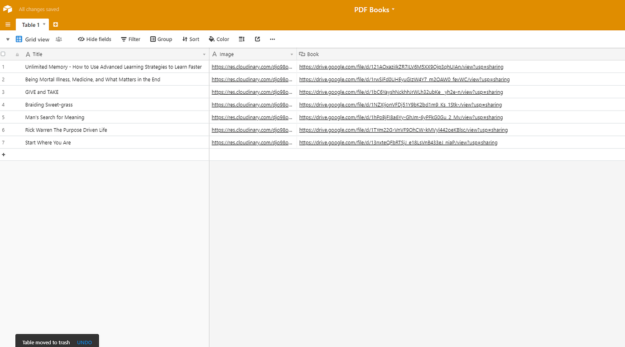
Task: Open the Braiding Sweet-grass Google Drive link
Action: point(400,105)
